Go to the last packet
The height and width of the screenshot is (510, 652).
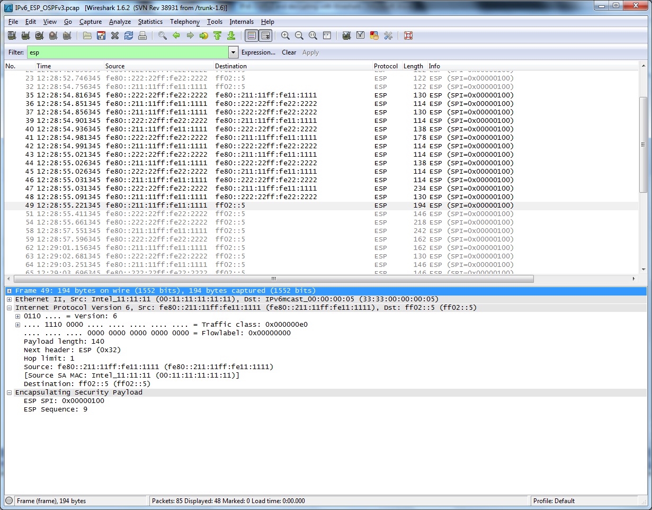click(231, 35)
